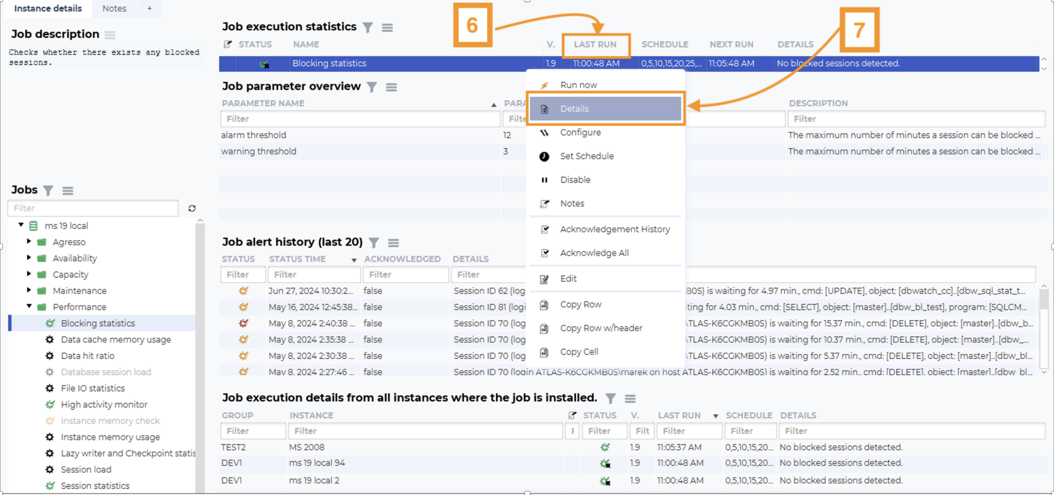Click the filter funnel next to Jobs heading
Screen dimensions: 1054x495
(48, 191)
